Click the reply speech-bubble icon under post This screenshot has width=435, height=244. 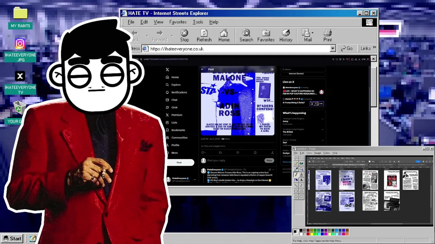pos(203,152)
